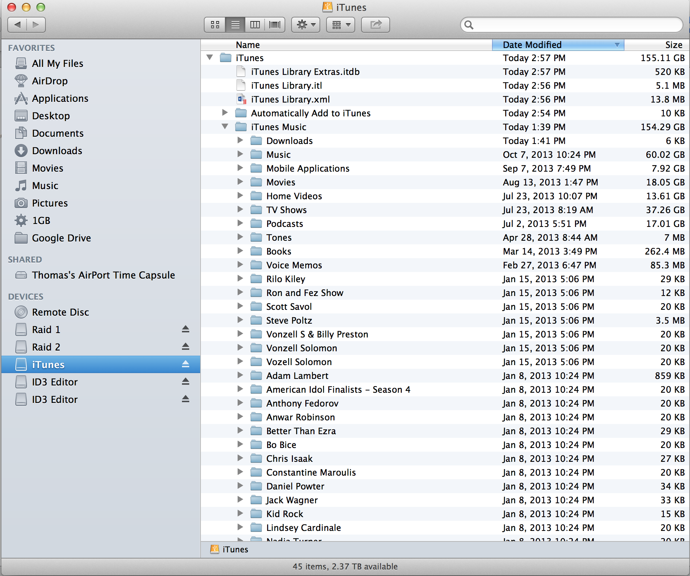
Task: Select the Tones folder row
Action: pos(445,237)
